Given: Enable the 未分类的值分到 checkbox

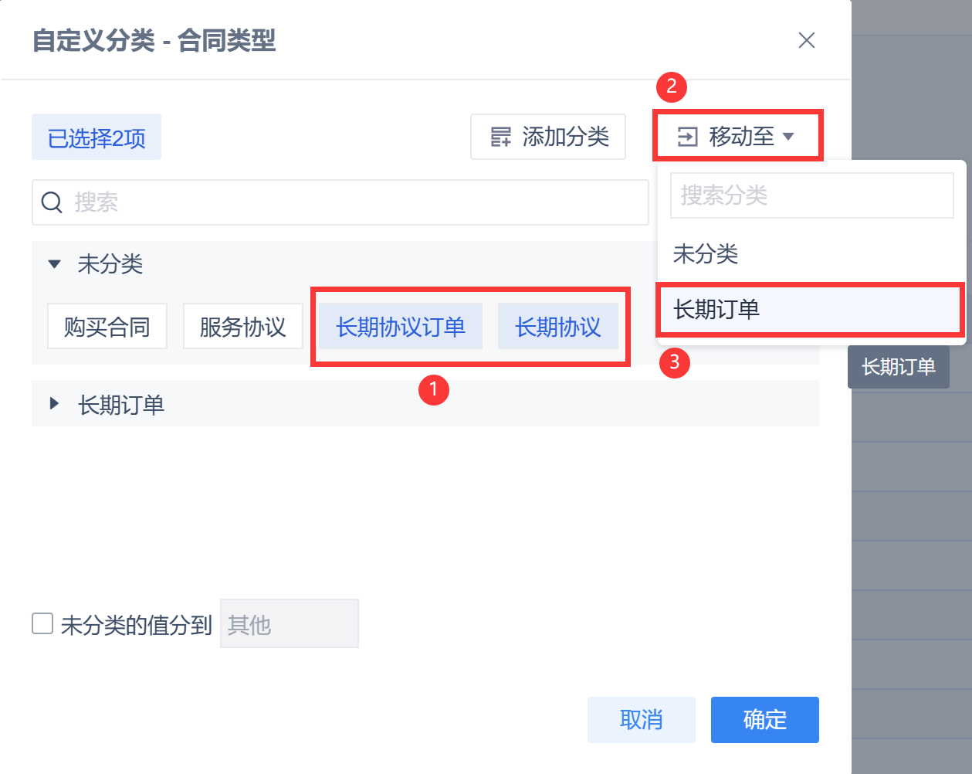Looking at the screenshot, I should pyautogui.click(x=42, y=623).
